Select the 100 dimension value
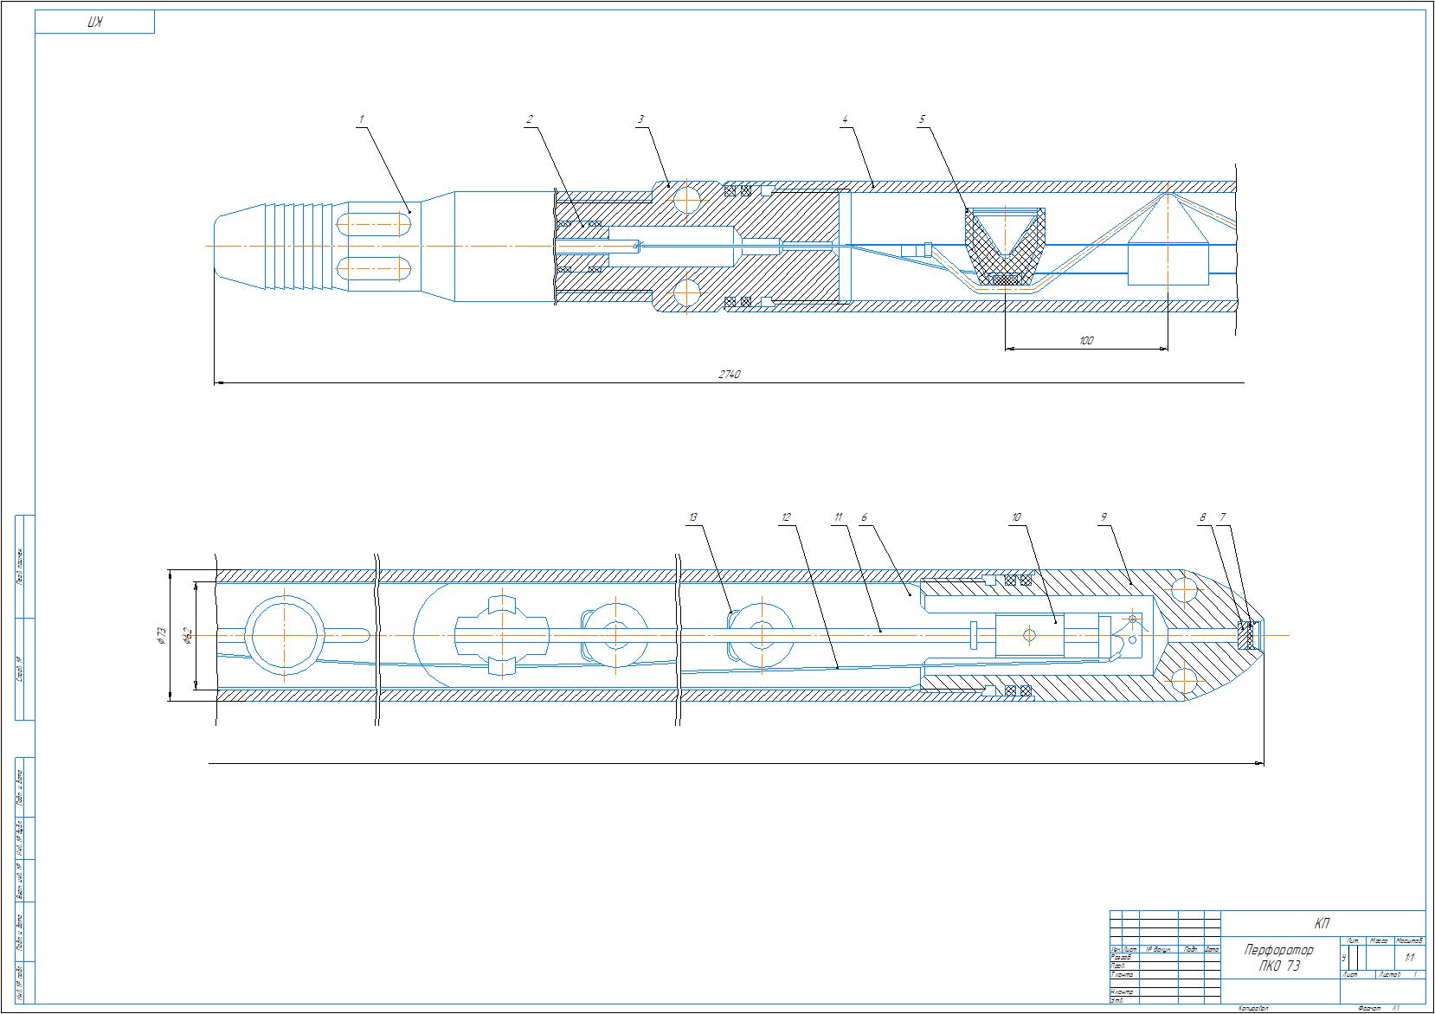The width and height of the screenshot is (1435, 1014). pos(1086,341)
